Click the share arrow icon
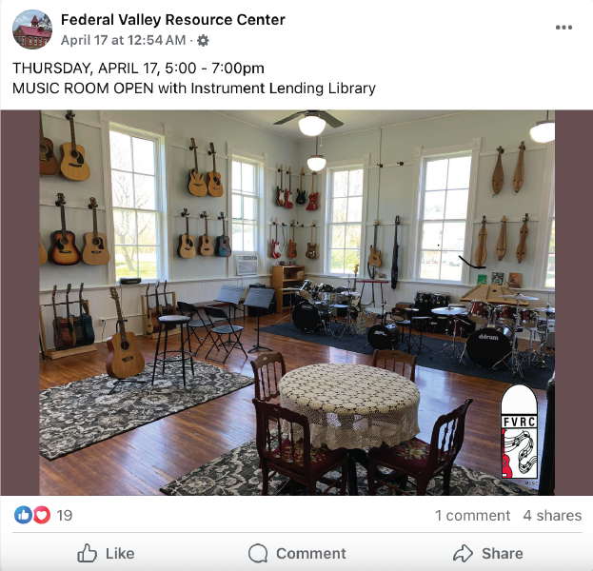Screen dimensions: 593x571 (x=463, y=553)
